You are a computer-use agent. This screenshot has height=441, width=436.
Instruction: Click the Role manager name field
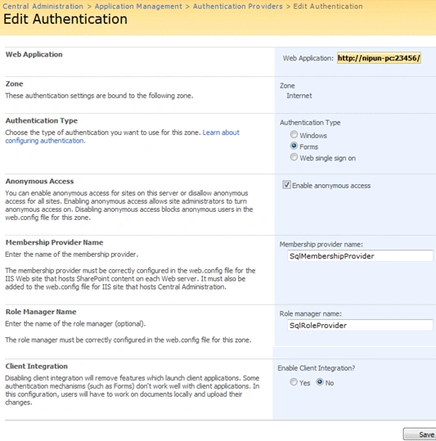pos(360,326)
